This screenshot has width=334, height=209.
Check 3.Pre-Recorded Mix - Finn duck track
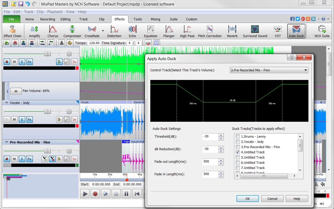click(238, 147)
